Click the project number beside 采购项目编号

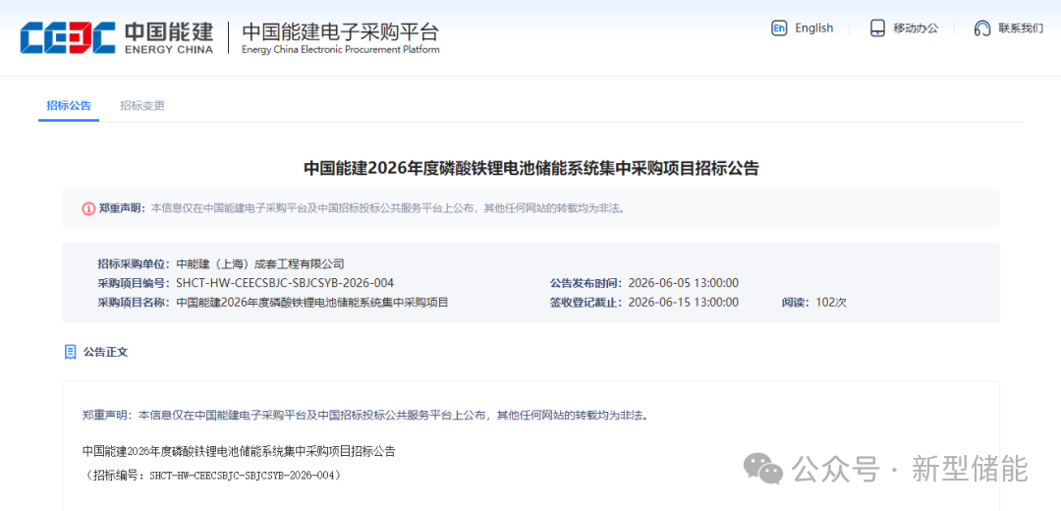point(285,283)
